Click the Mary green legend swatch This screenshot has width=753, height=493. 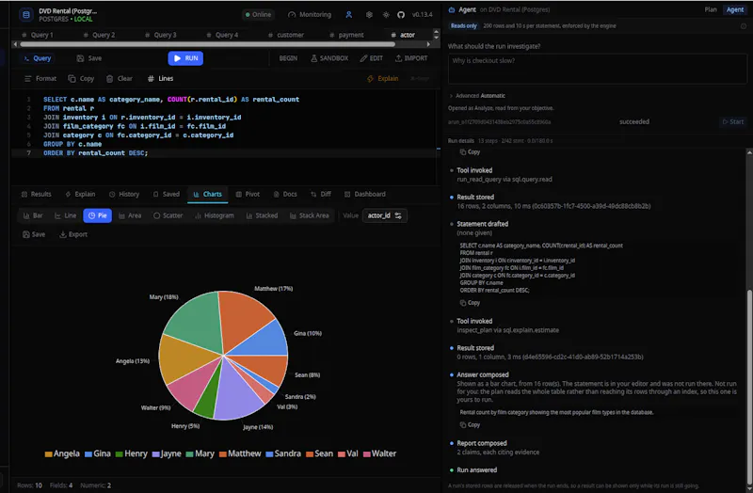pyautogui.click(x=189, y=454)
